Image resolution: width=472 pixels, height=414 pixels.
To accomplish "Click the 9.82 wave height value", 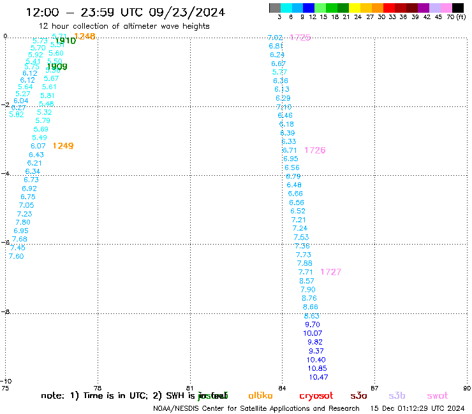I will pos(315,342).
